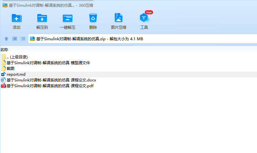This screenshot has height=153, width=257.
Task: Switch to the thumbnail view icon
Action: [15, 39]
